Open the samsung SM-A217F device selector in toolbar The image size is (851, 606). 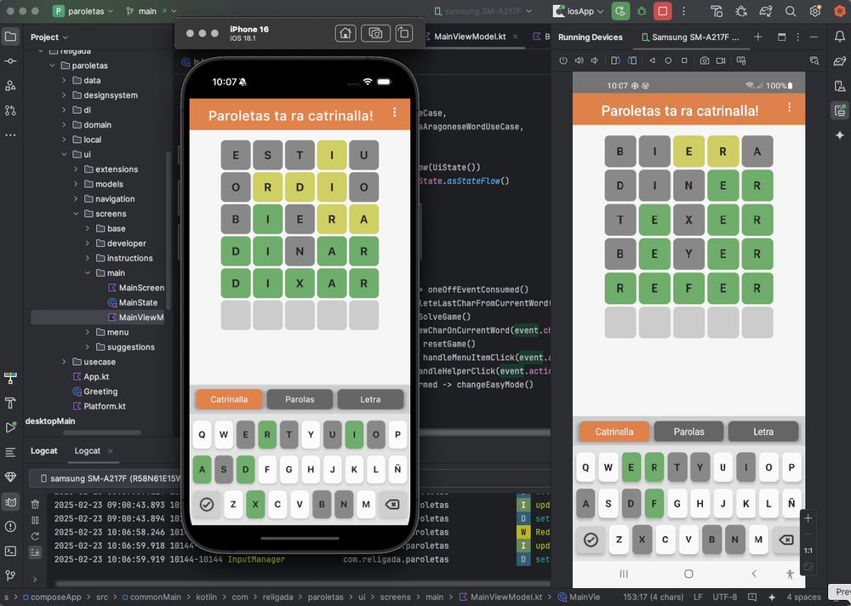(x=483, y=11)
